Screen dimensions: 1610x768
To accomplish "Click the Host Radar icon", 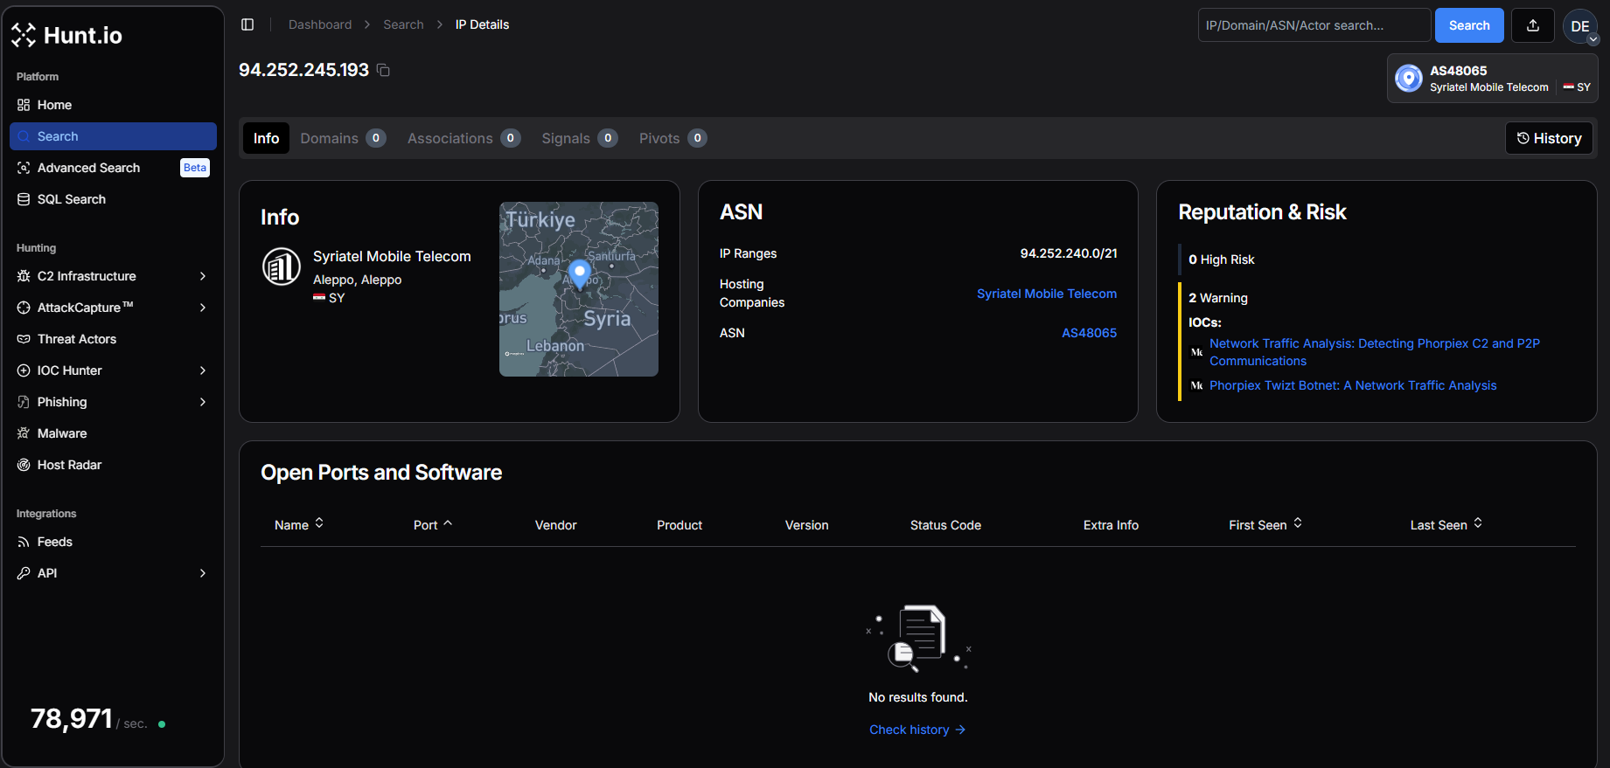I will [x=24, y=465].
